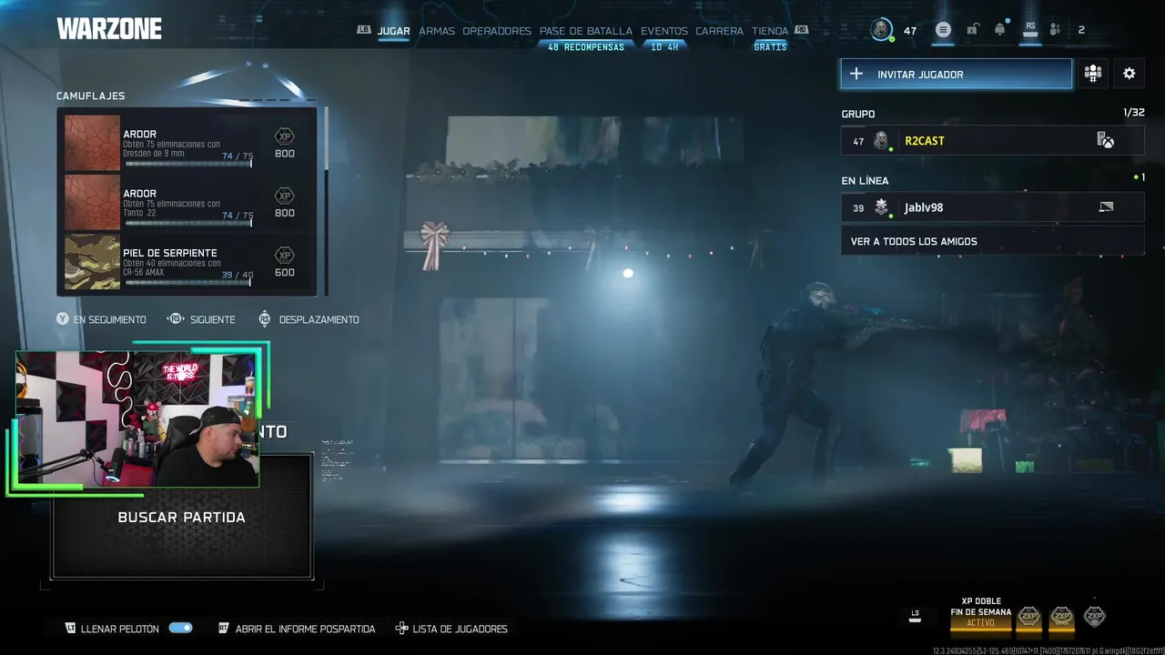Open the Carrera tab
This screenshot has height=655, width=1165.
point(720,31)
